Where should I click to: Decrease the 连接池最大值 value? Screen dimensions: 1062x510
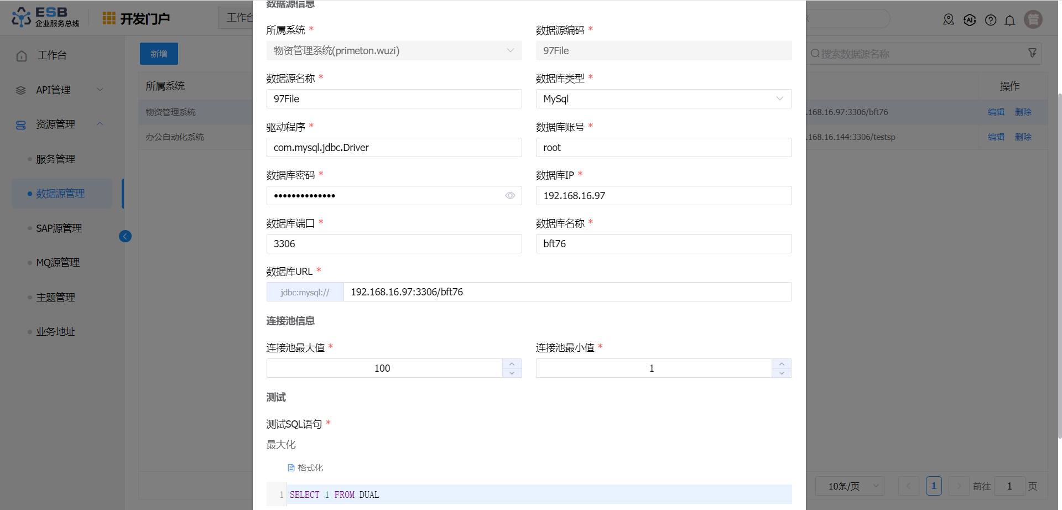coord(512,373)
